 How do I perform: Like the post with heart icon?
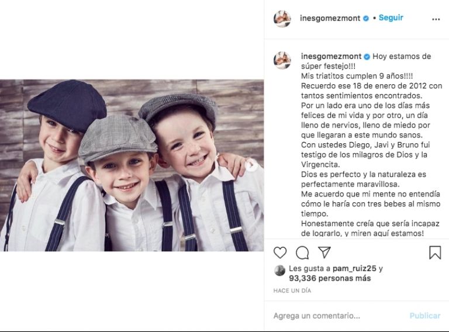click(280, 253)
